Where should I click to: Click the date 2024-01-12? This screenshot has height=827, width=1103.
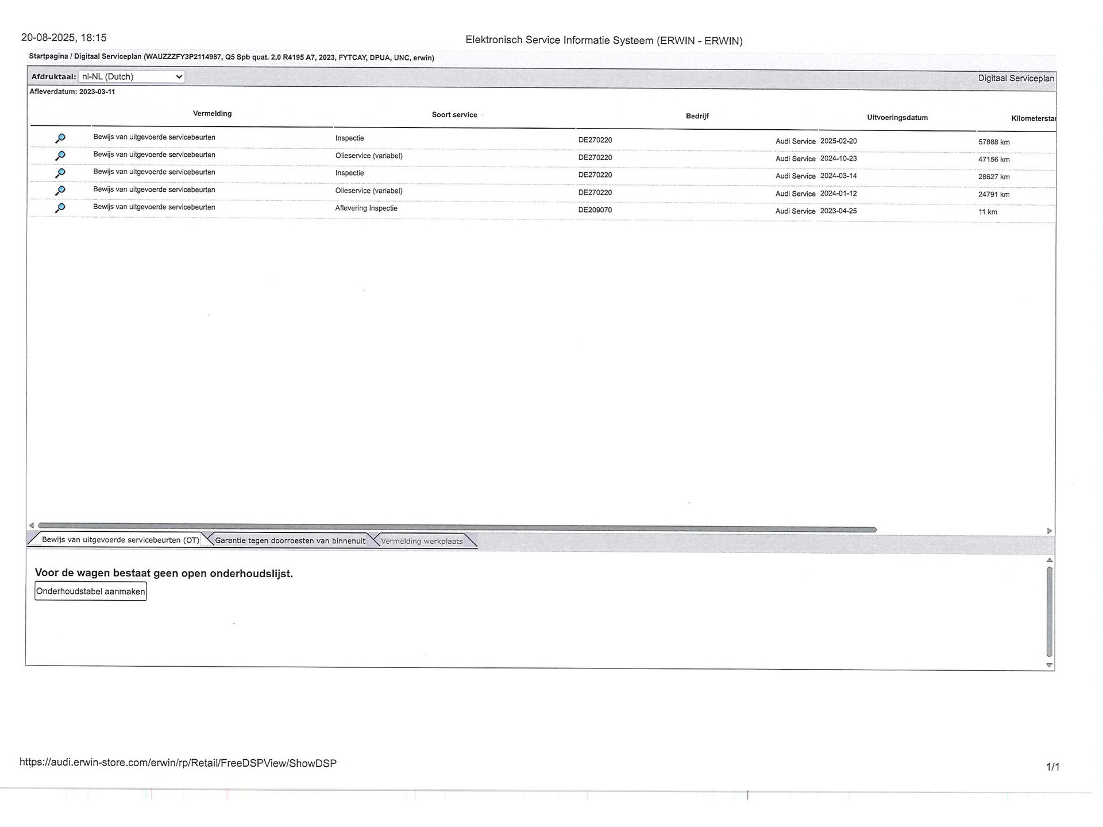[x=839, y=194]
